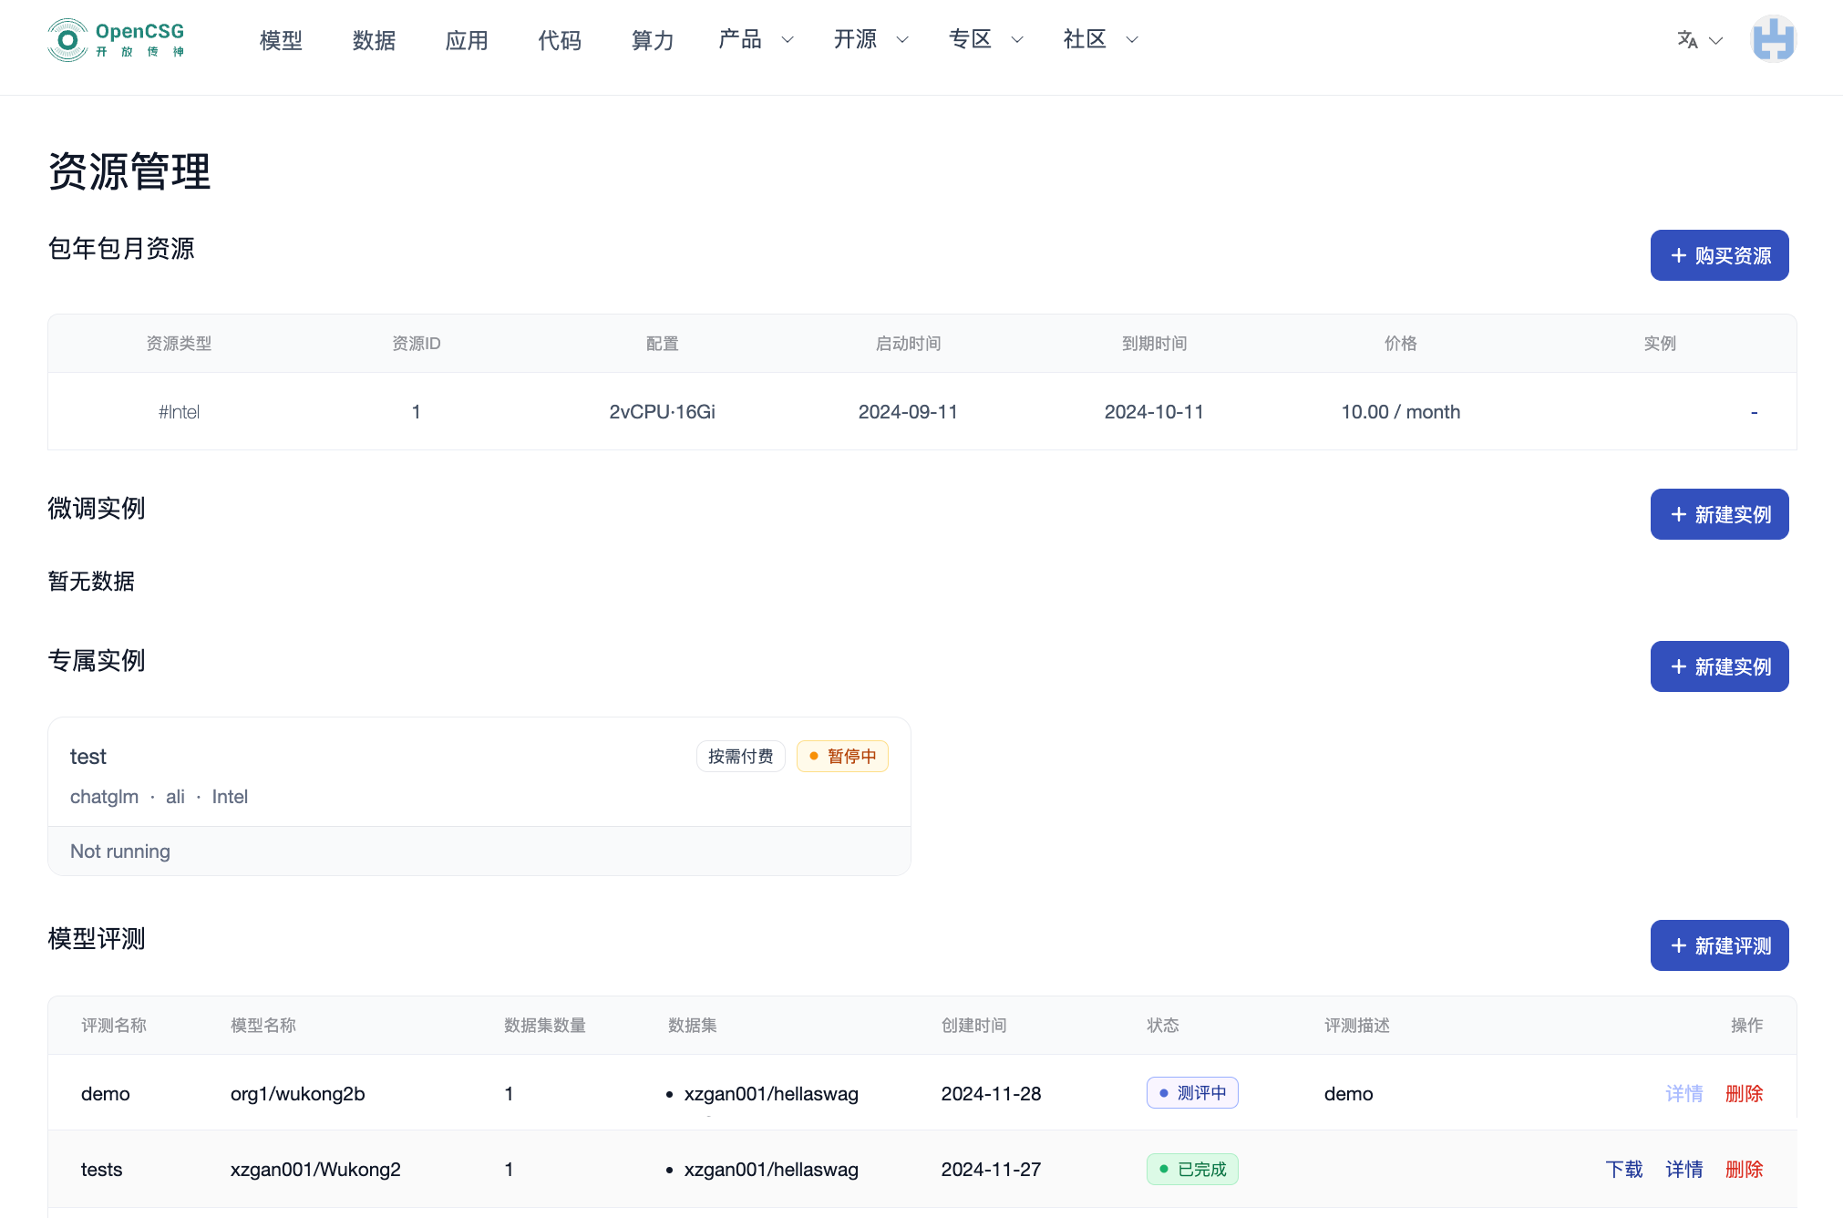Click plus icon on 新建评测 button
This screenshot has width=1843, height=1218.
[1678, 946]
